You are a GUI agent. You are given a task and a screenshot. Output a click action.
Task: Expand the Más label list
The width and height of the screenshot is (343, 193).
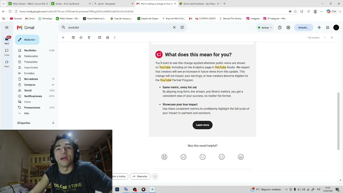click(27, 113)
